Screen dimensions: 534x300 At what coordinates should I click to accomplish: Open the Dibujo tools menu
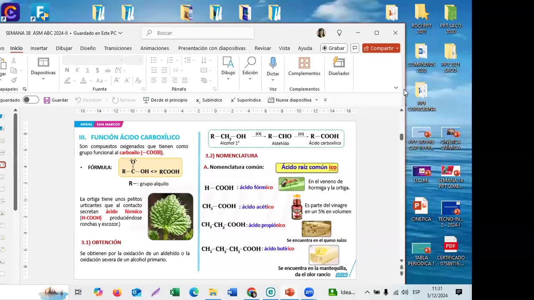click(228, 69)
